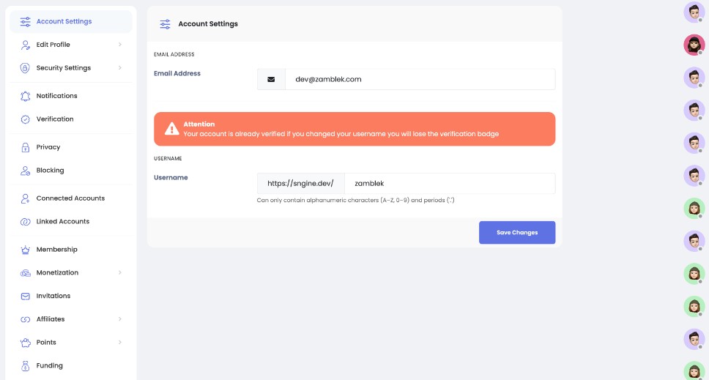Click the Linked Accounts chain icon
Image resolution: width=709 pixels, height=380 pixels.
coord(26,222)
